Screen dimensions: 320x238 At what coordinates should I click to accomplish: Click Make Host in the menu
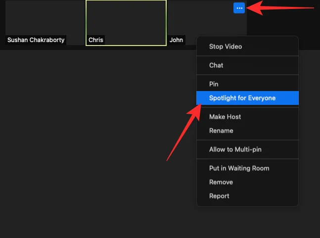[225, 117]
